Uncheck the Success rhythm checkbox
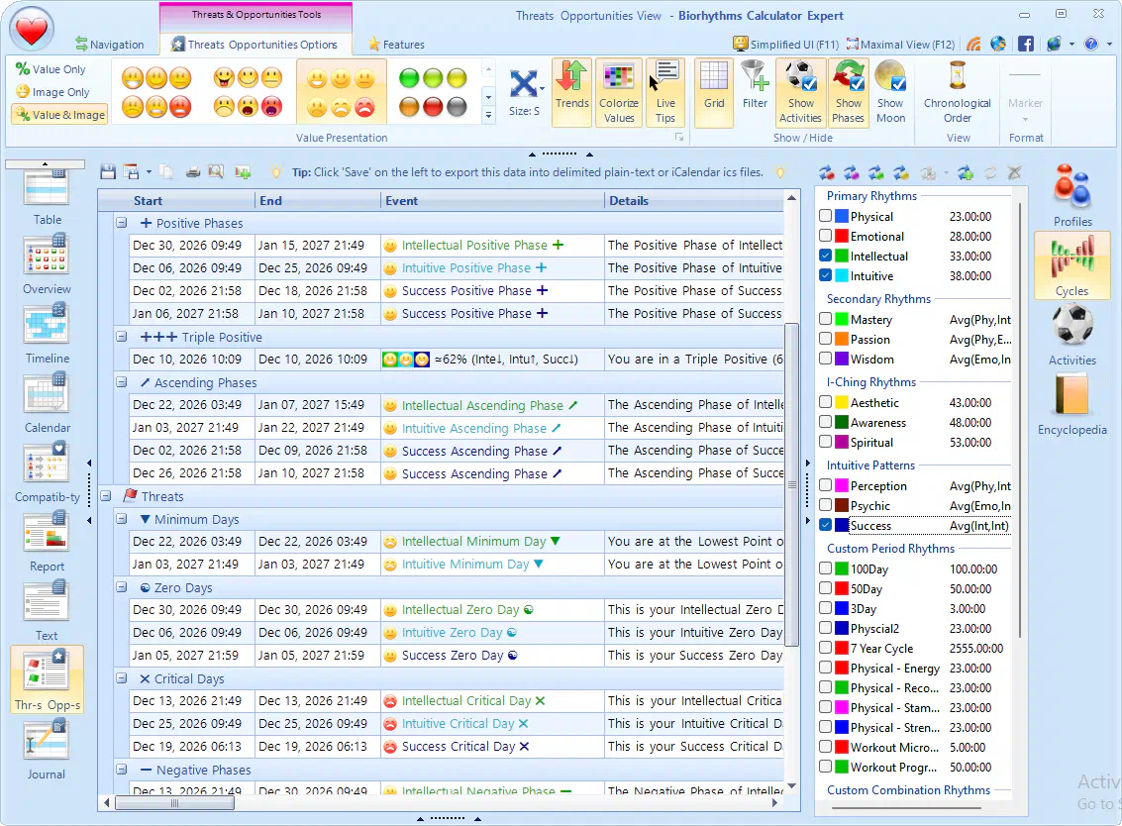The width and height of the screenshot is (1122, 826). click(825, 525)
